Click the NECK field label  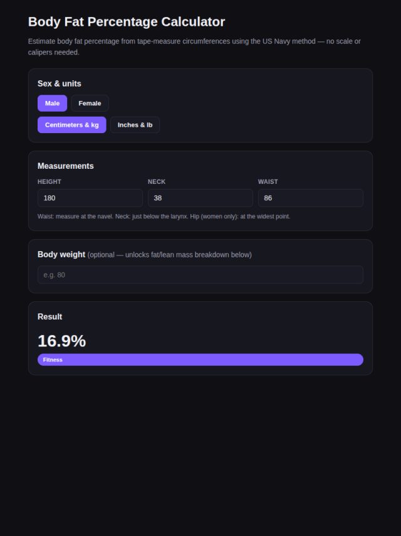click(x=157, y=181)
